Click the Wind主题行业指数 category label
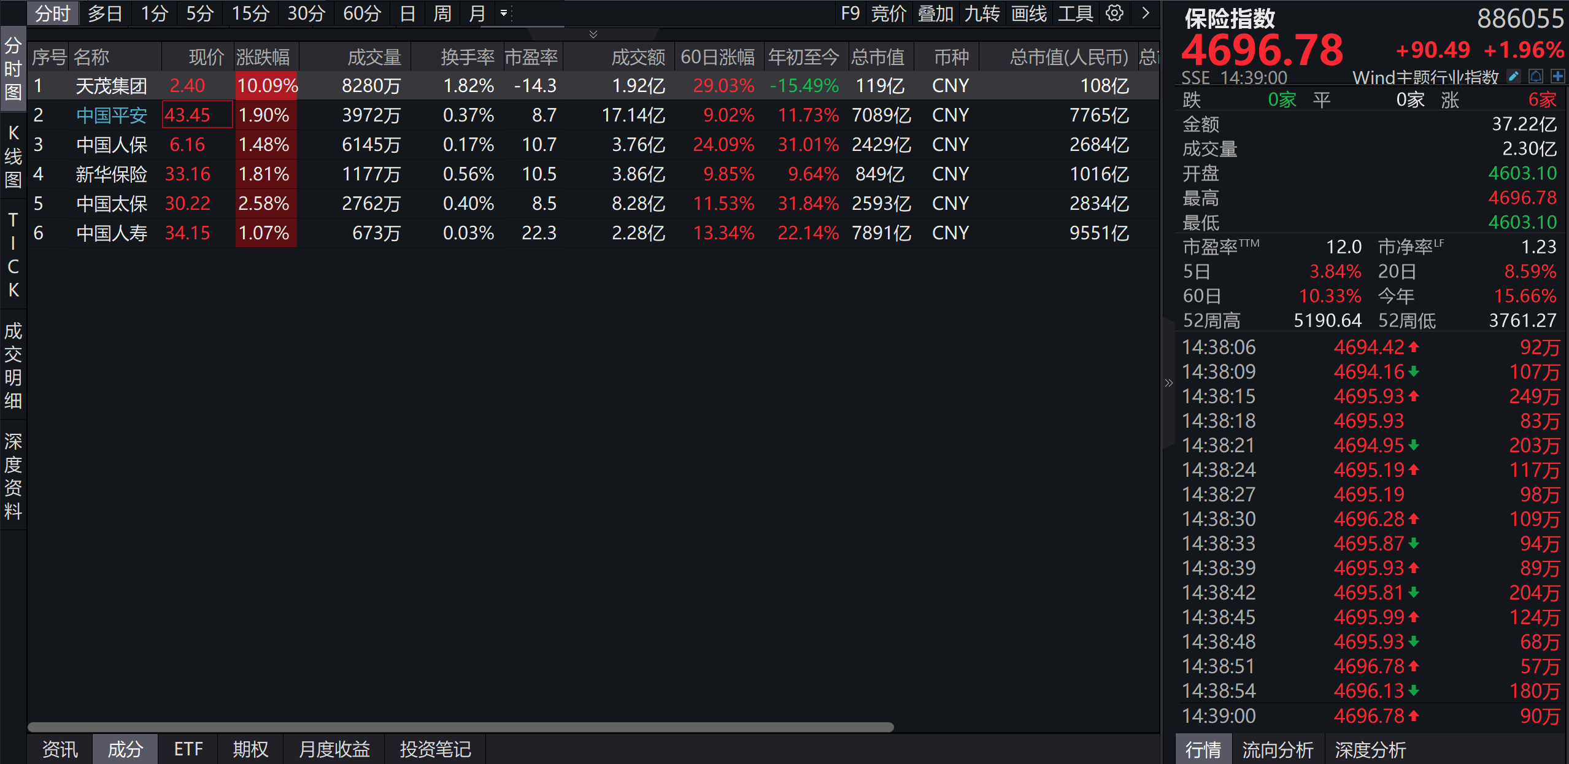This screenshot has width=1569, height=764. pyautogui.click(x=1426, y=77)
